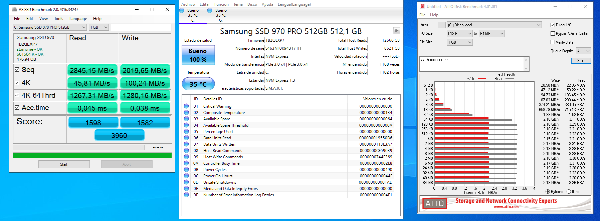Open the 1 GB test size dropdown in AS SSD
The width and height of the screenshot is (600, 221).
pos(99,27)
